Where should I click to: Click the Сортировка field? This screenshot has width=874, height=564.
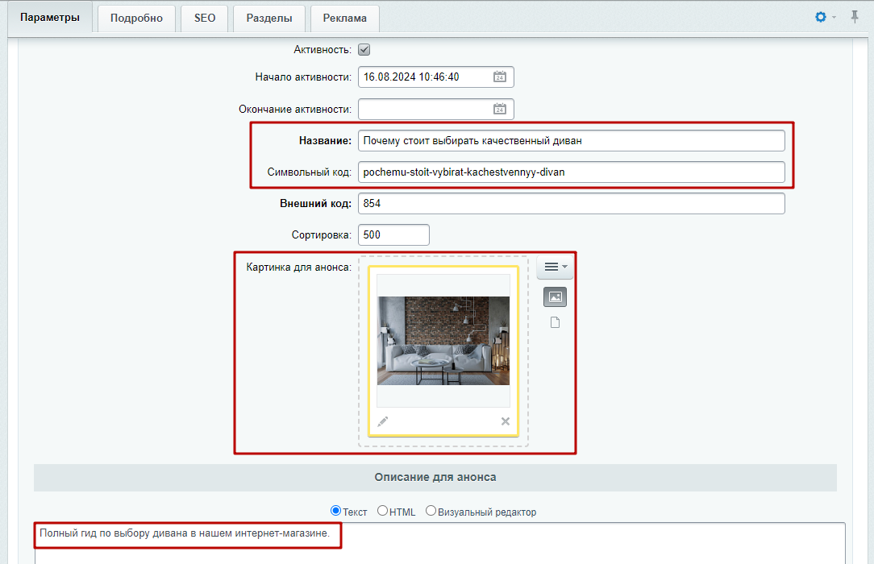(393, 235)
